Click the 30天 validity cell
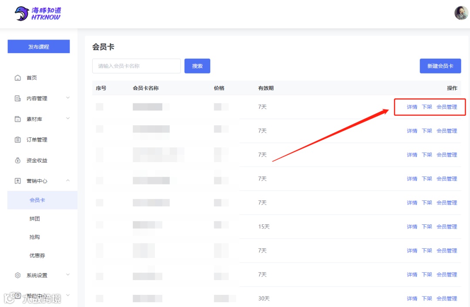Image resolution: width=470 pixels, height=307 pixels. click(264, 299)
